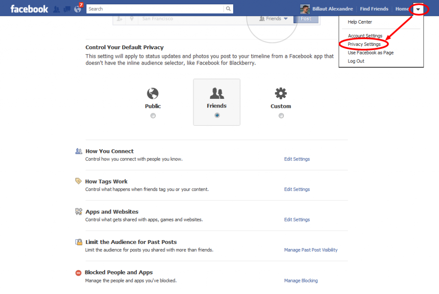The height and width of the screenshot is (294, 439).
Task: Choose Account Settings from the menu
Action: (x=365, y=36)
